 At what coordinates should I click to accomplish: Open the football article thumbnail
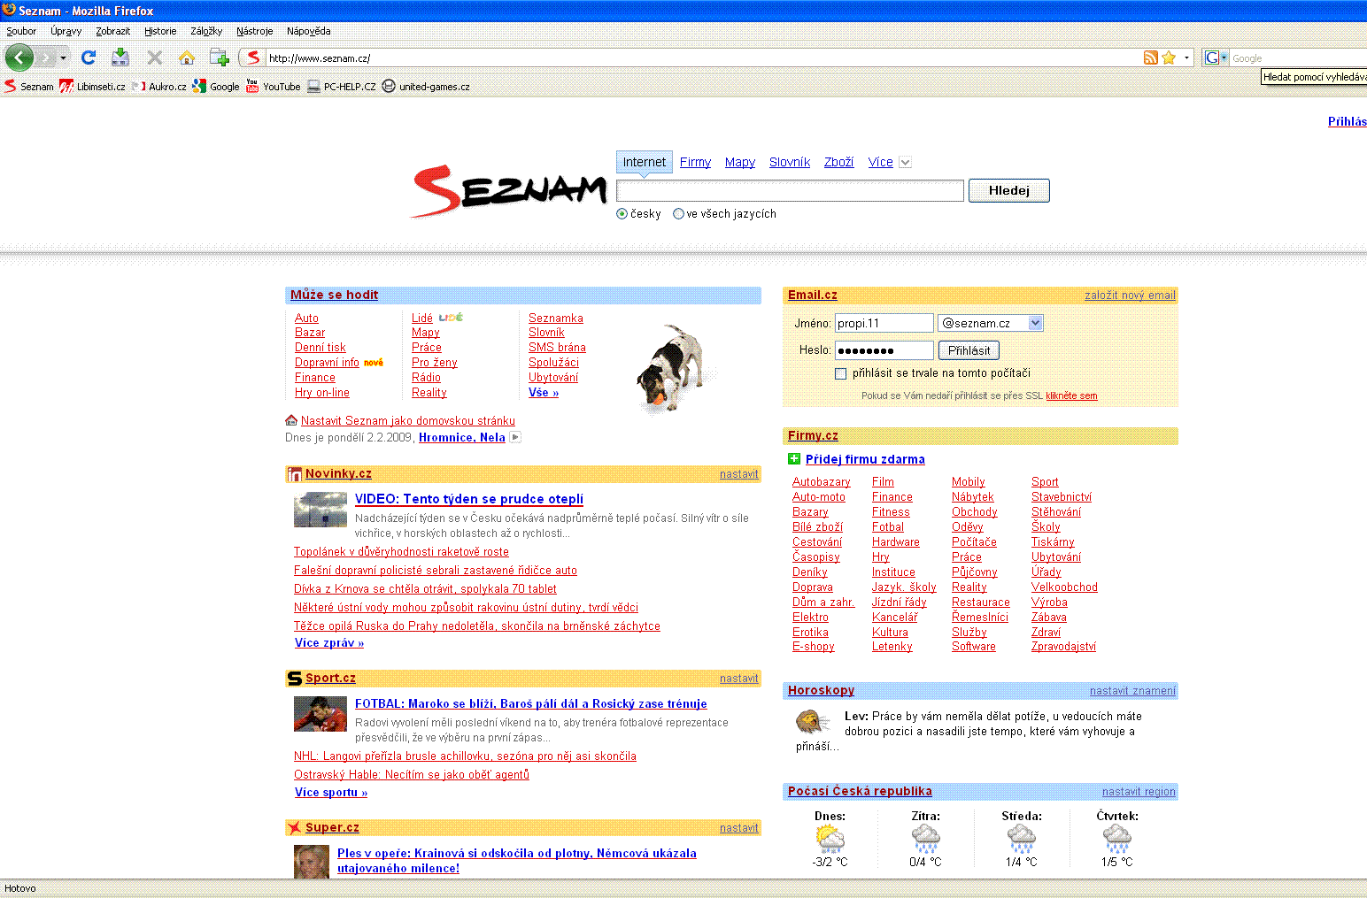[x=321, y=714]
